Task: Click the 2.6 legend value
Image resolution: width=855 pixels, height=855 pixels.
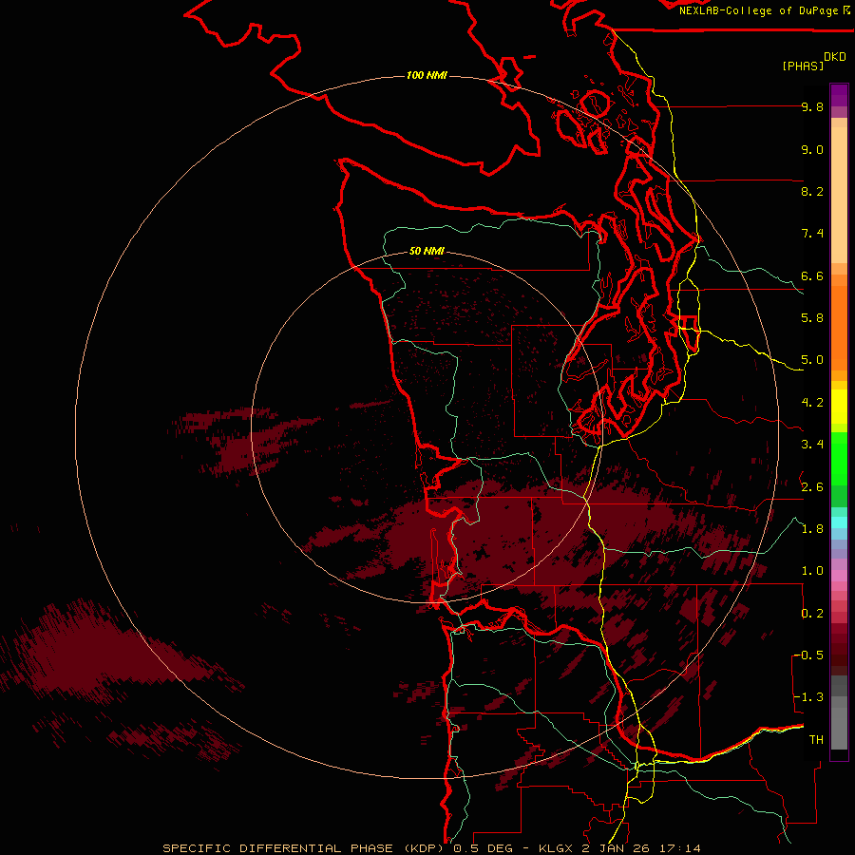Action: coord(812,487)
